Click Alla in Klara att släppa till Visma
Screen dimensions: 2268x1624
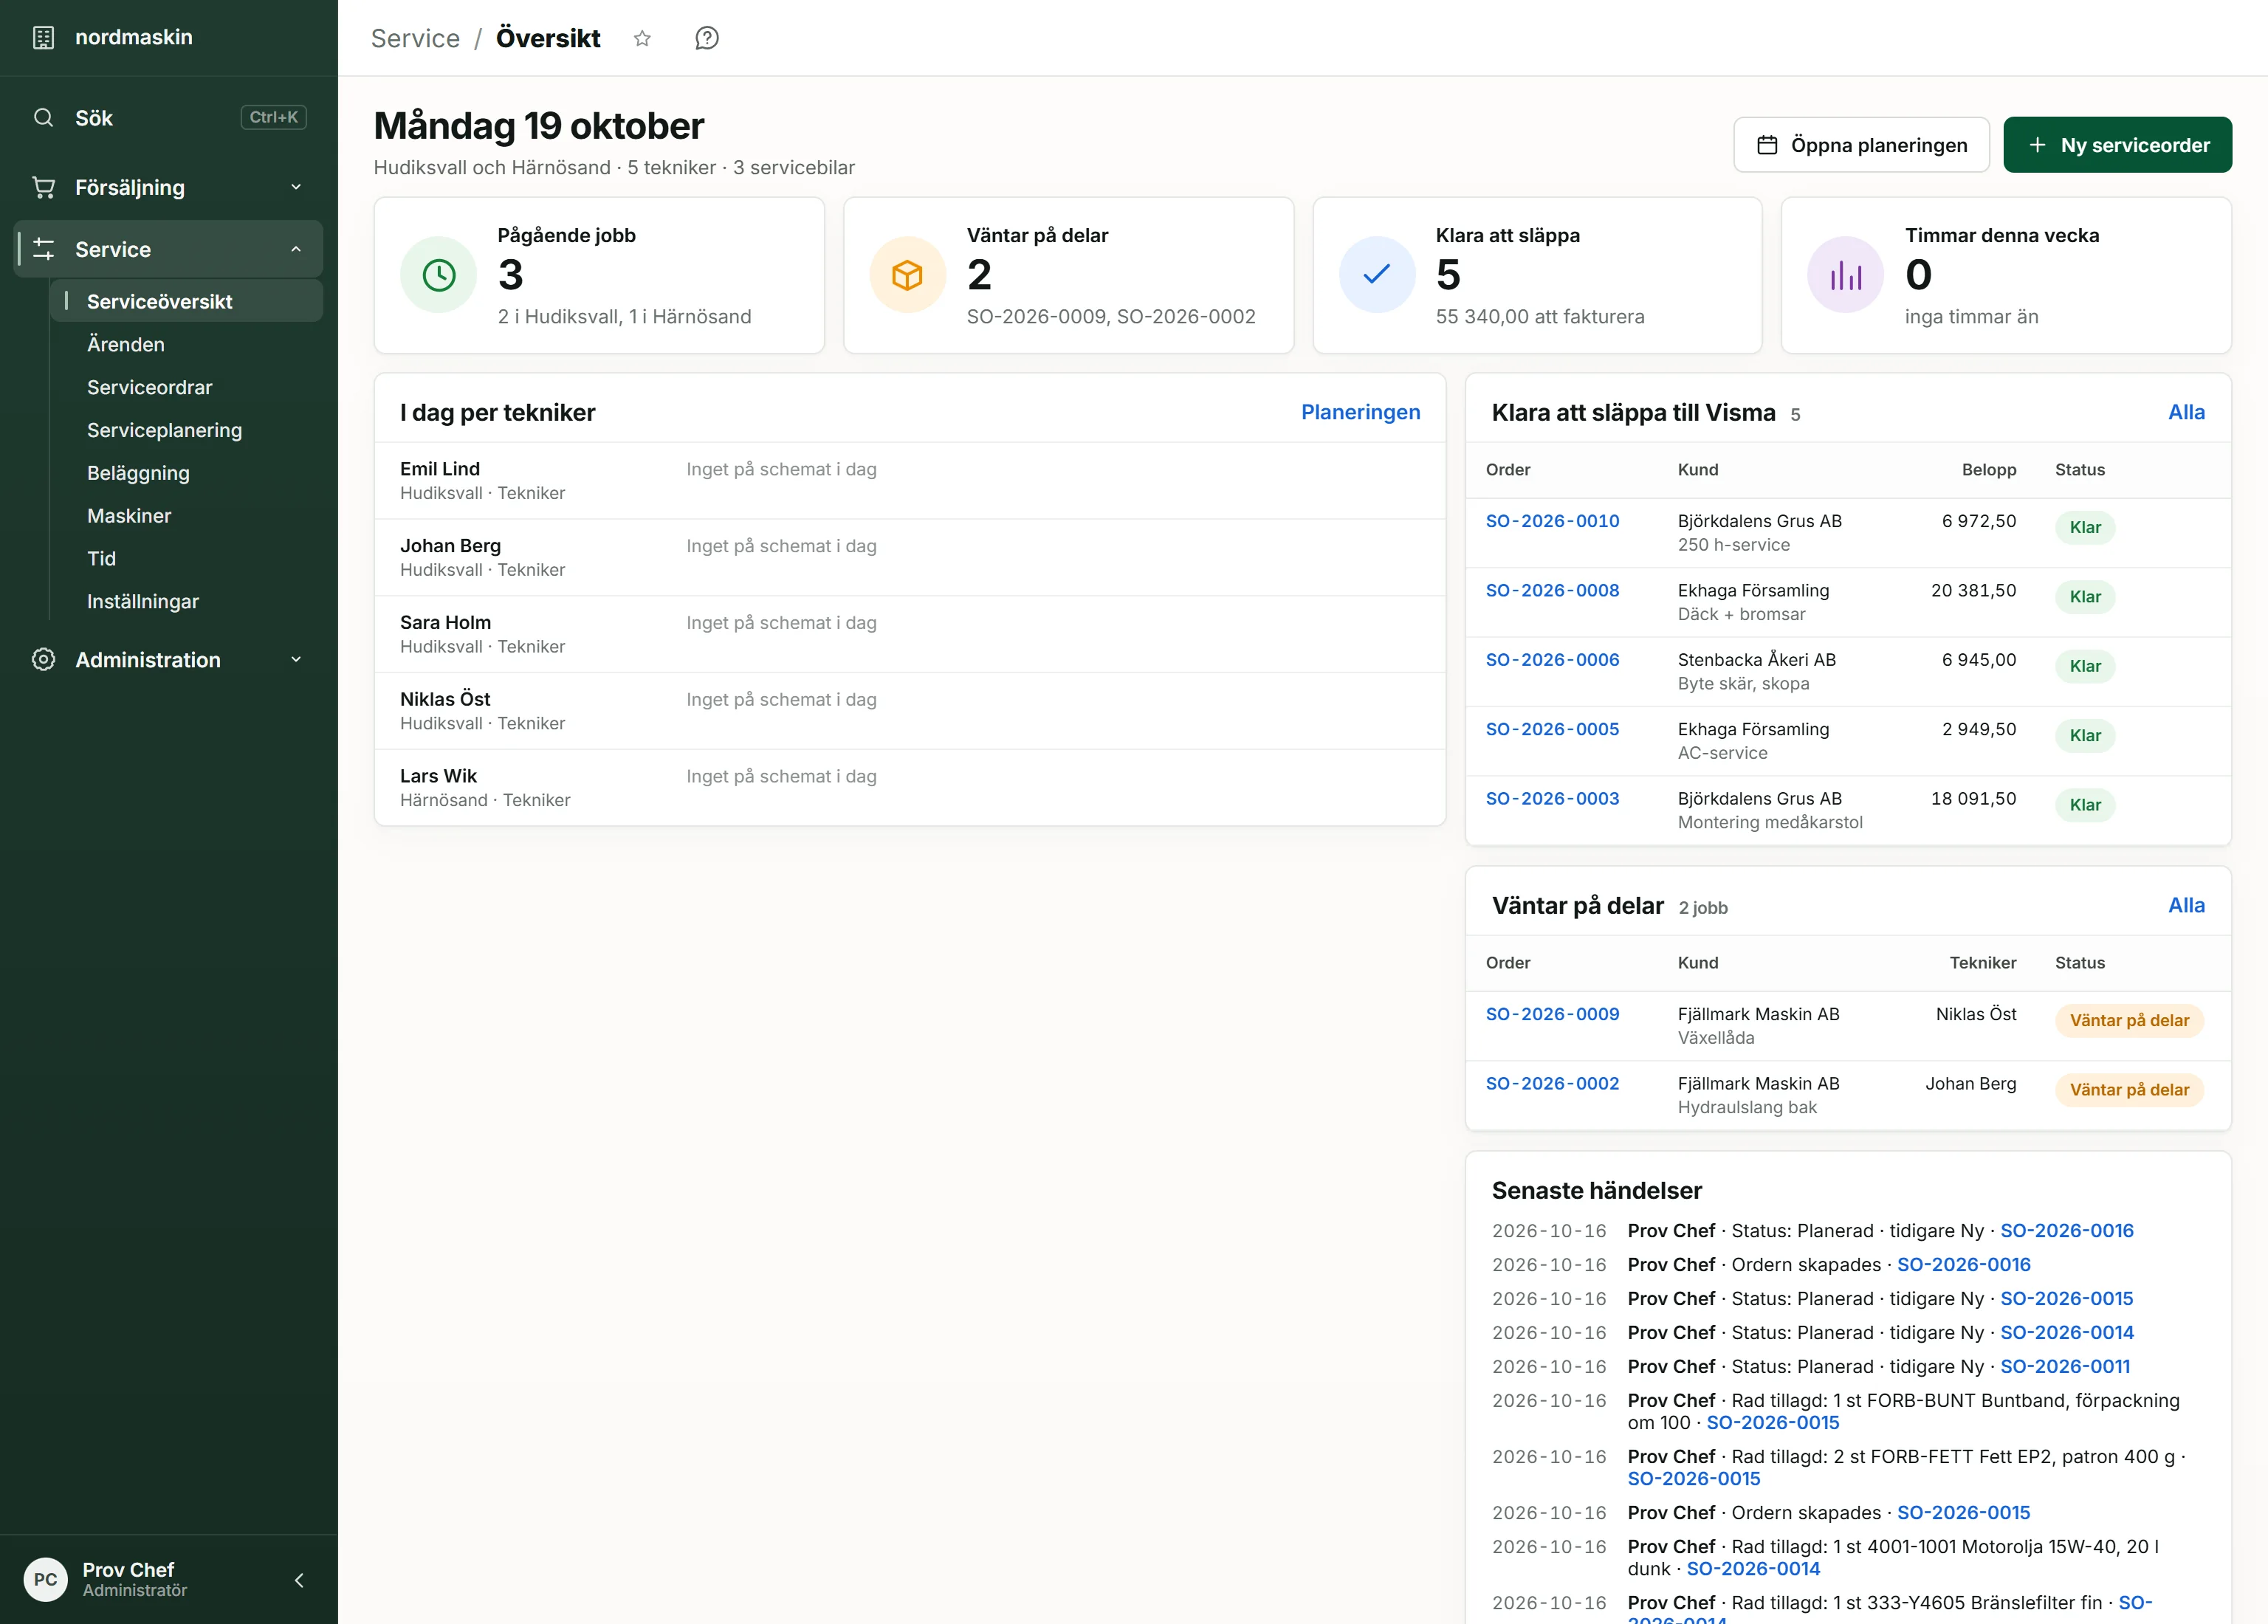[2186, 412]
